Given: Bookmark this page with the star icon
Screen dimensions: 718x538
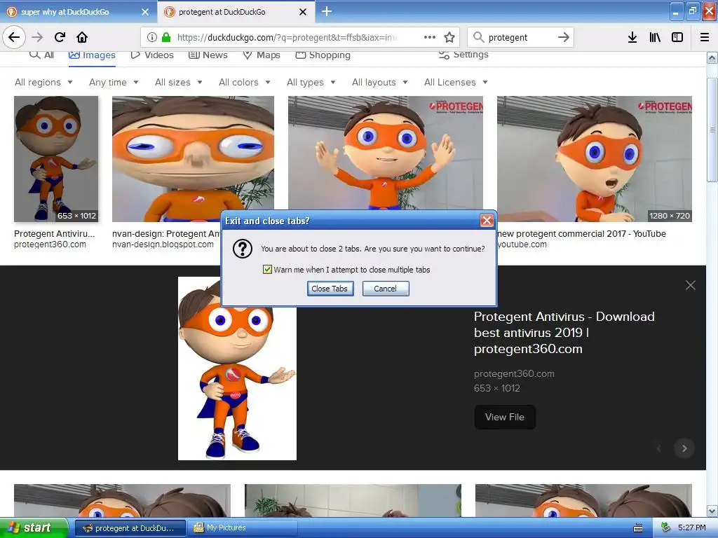Looking at the screenshot, I should [x=449, y=37].
